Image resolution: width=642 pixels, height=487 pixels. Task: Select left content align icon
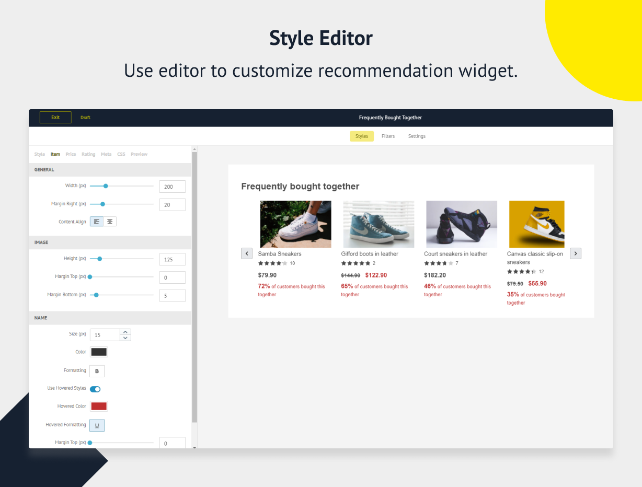pyautogui.click(x=97, y=222)
